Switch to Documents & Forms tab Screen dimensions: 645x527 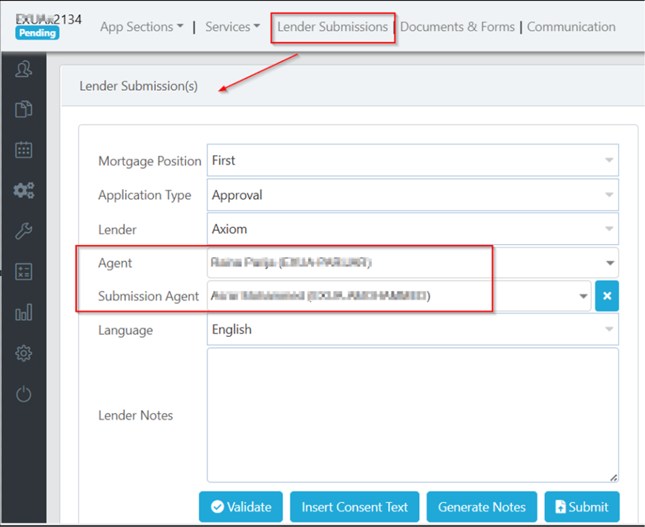pyautogui.click(x=457, y=27)
